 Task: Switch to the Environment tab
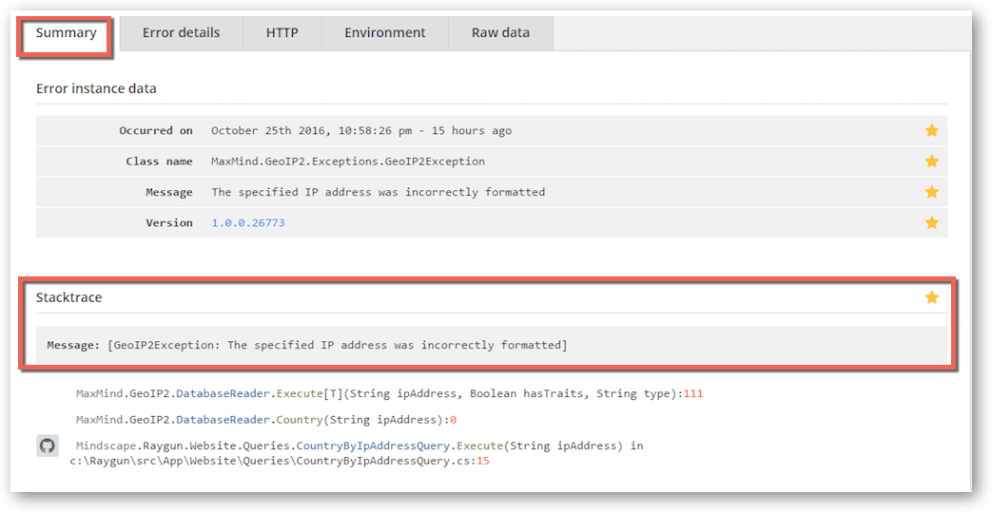tap(384, 33)
